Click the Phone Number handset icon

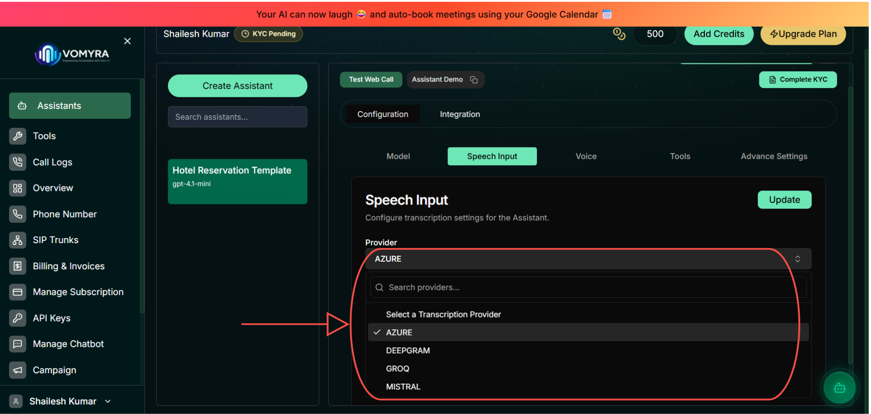pos(17,214)
